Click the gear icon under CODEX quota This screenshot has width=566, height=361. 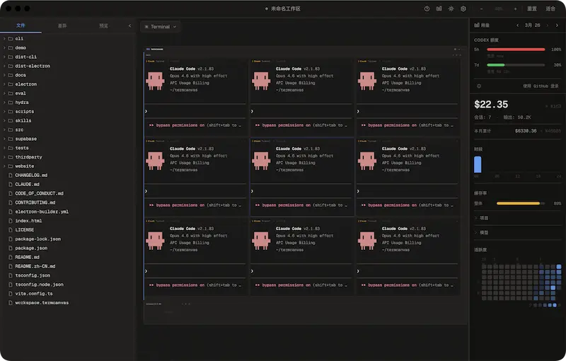tap(479, 86)
